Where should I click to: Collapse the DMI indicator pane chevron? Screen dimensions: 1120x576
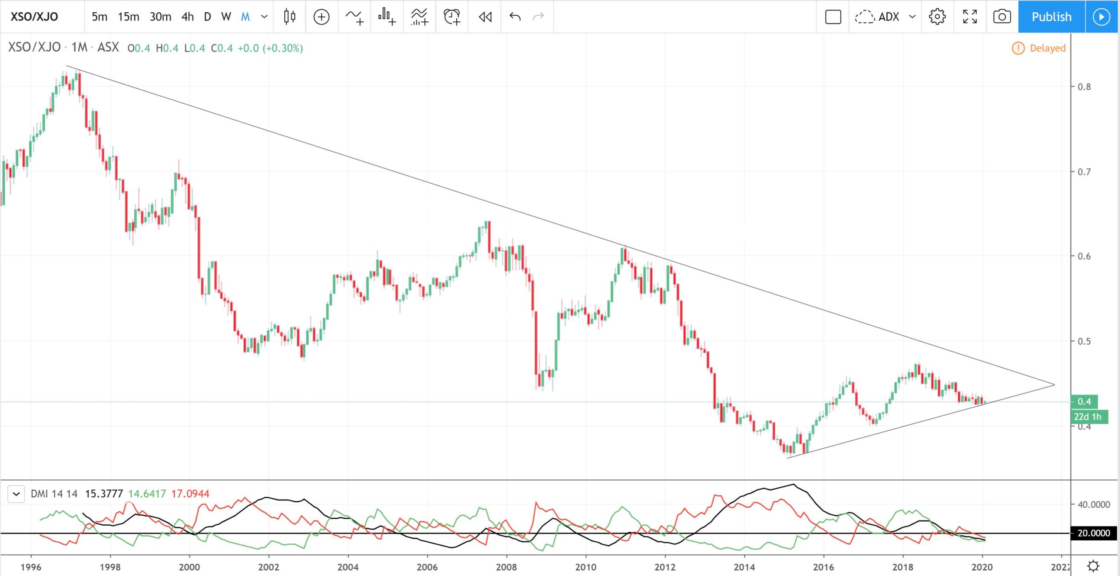tap(16, 494)
